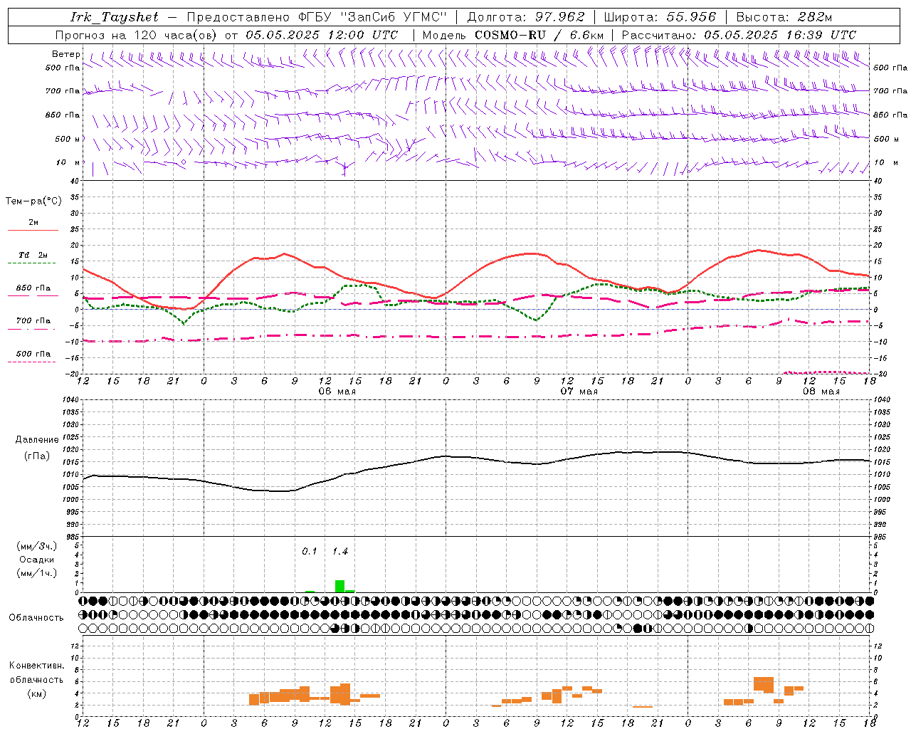911x729 pixels.
Task: Click the (мм/1ч.) precipitation unit label
Action: (x=37, y=573)
